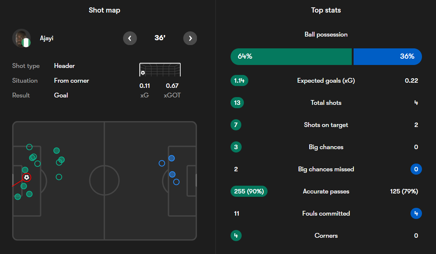The image size is (436, 254).
Task: Click the green 13 total shots badge
Action: (x=237, y=103)
